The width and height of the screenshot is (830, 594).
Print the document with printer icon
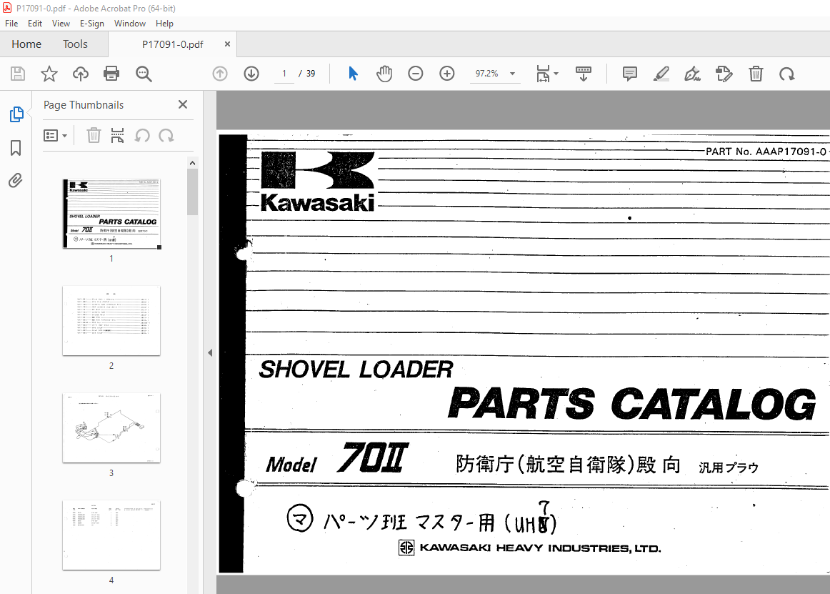(111, 74)
